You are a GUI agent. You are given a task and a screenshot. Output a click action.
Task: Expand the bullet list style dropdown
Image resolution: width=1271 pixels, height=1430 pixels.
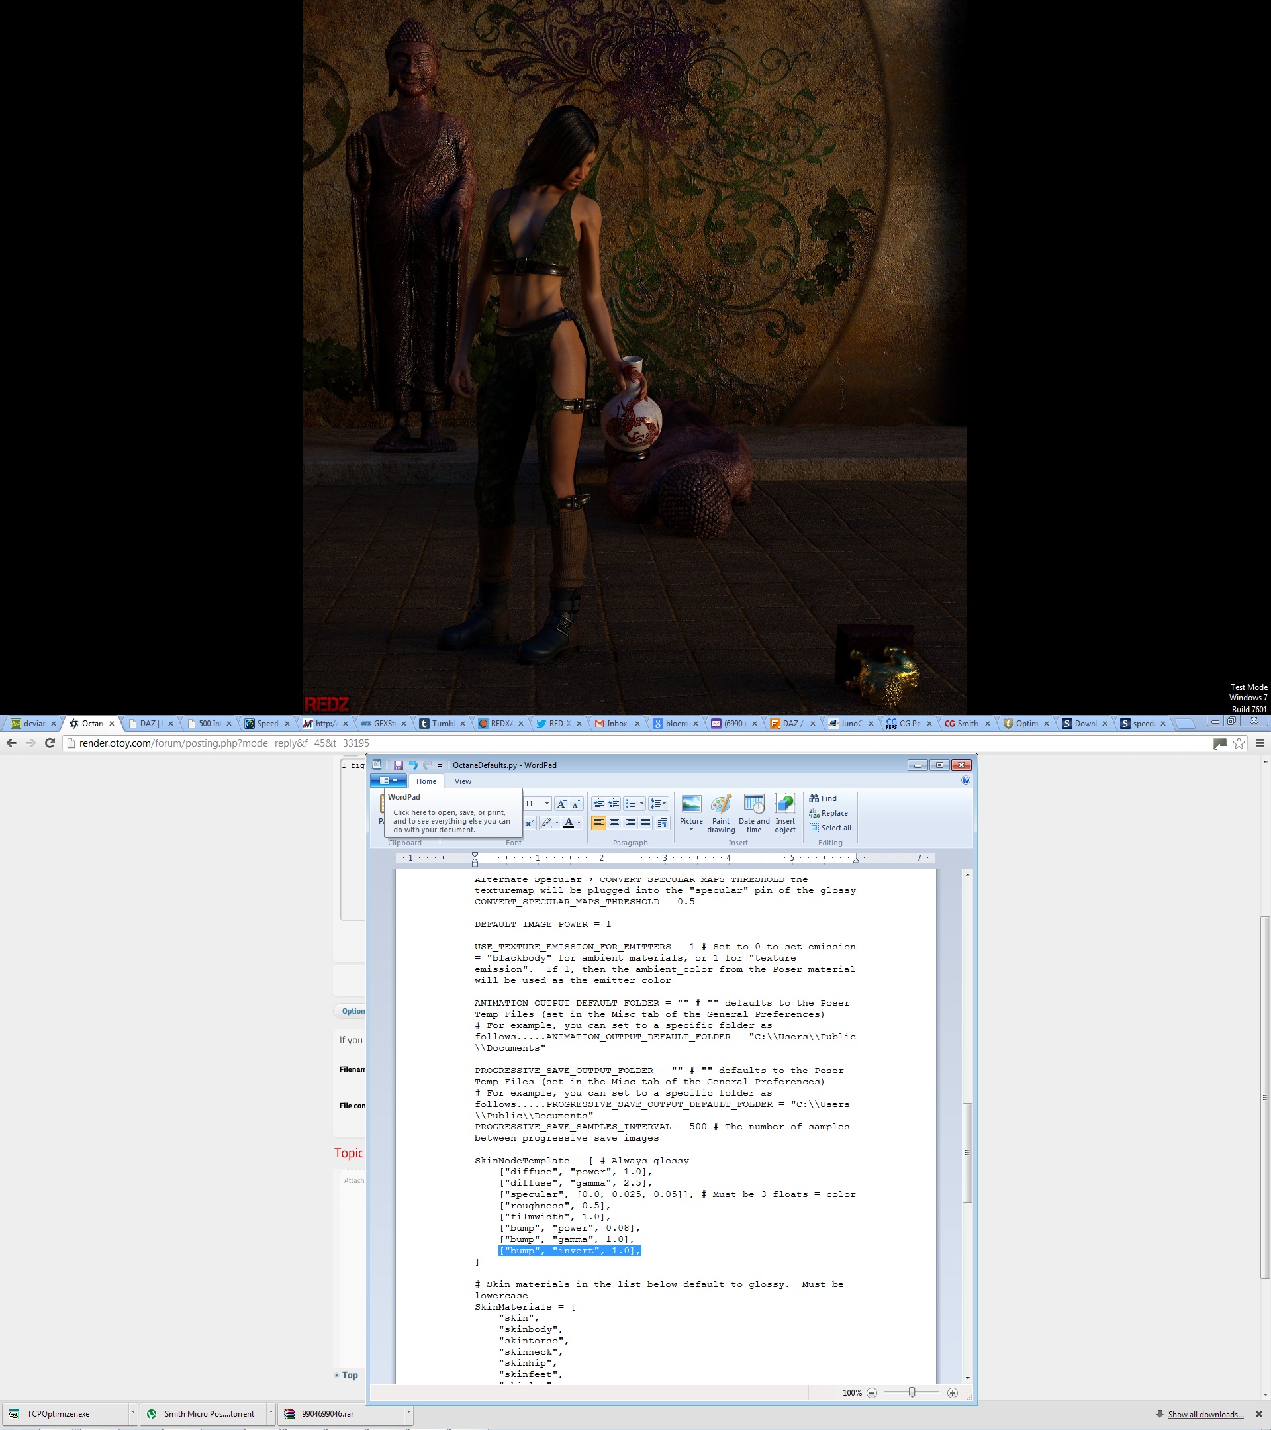tap(641, 804)
